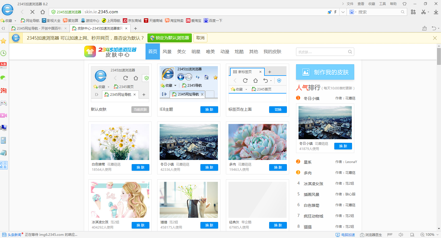Image resolution: width=441 pixels, height=238 pixels.
Task: Click the return to desktop sidebar button
Action: tap(4, 165)
